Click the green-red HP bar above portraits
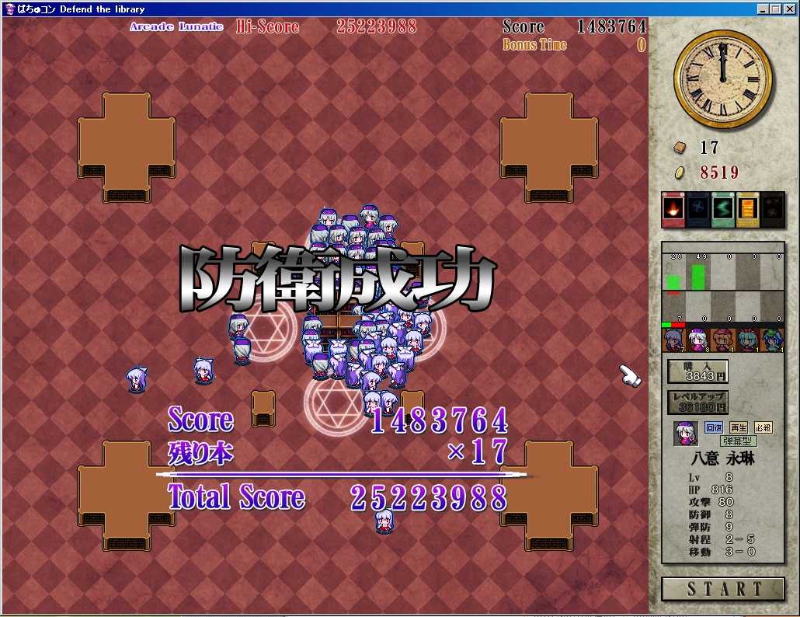This screenshot has height=617, width=800. [x=673, y=325]
